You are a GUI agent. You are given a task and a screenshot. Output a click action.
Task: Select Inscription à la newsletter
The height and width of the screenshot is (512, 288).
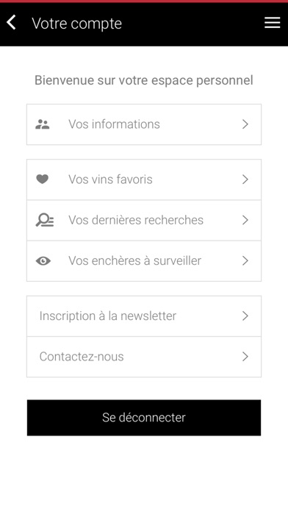pyautogui.click(x=144, y=316)
